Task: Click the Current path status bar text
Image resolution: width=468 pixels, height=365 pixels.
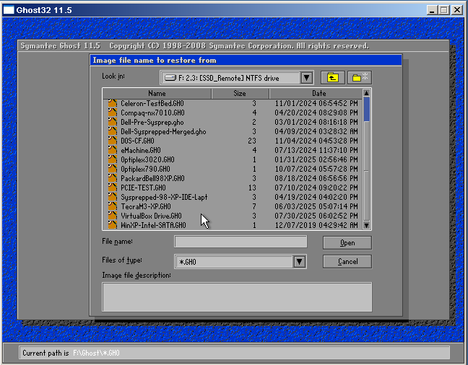Action: [x=71, y=353]
